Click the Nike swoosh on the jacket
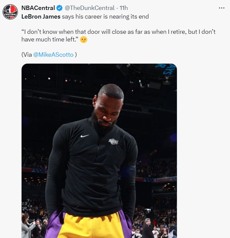 85,136
